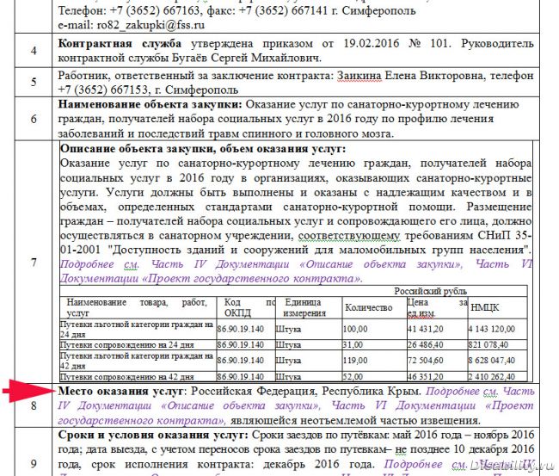Click the name 'Заикина' in row 5
559x476 pixels.
pyautogui.click(x=359, y=76)
